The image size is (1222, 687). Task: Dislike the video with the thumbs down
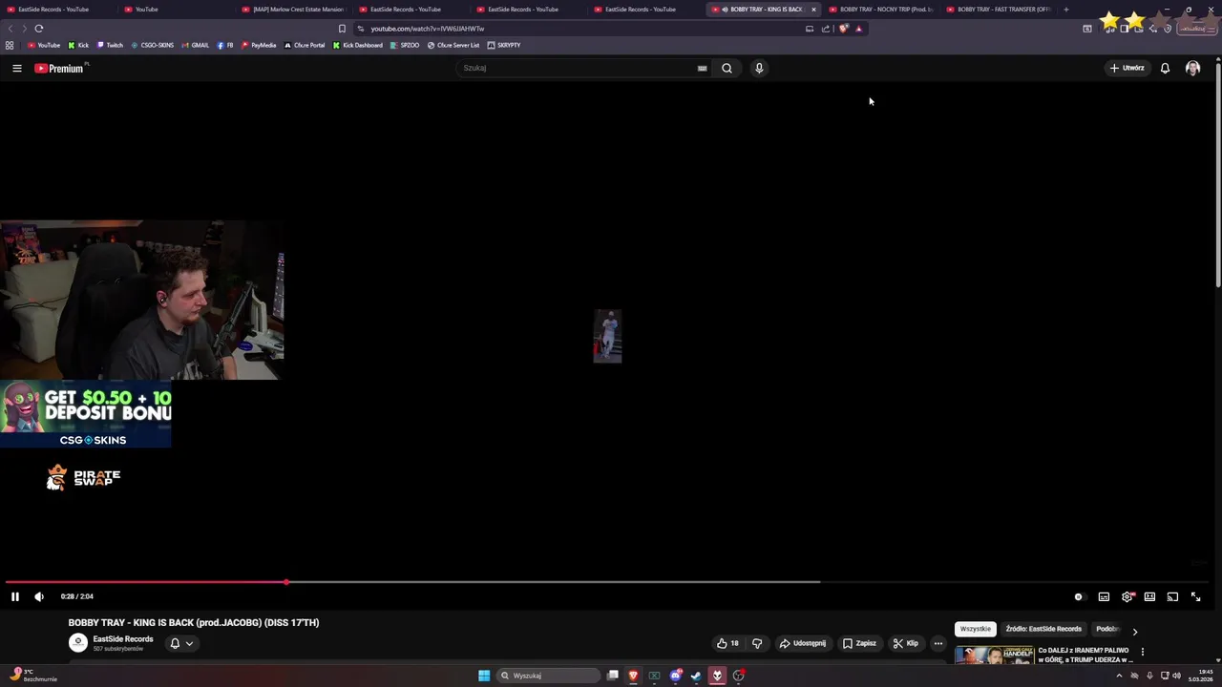pyautogui.click(x=757, y=643)
